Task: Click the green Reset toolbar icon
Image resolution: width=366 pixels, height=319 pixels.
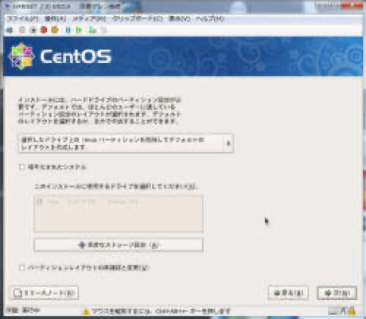Action: coord(79,30)
